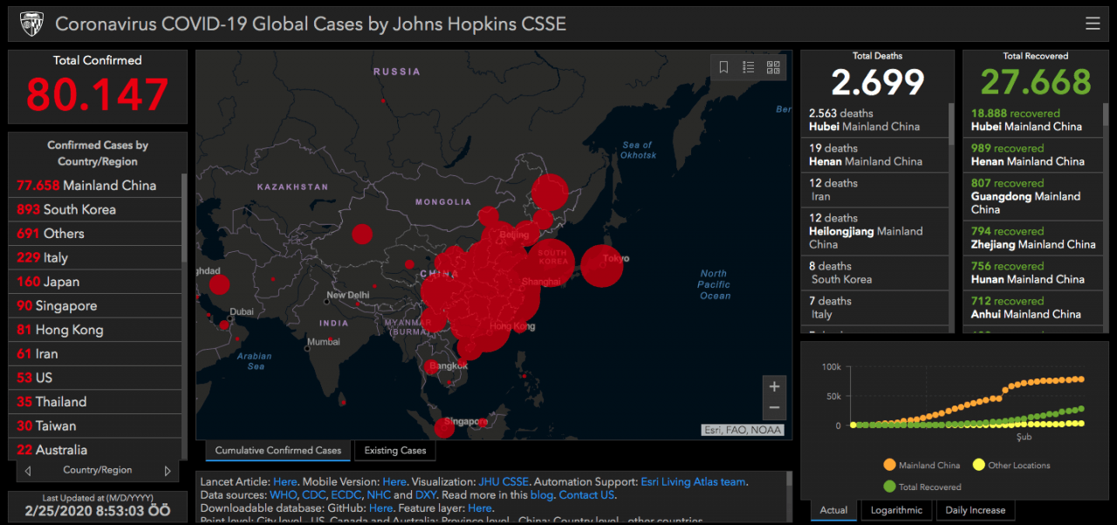The image size is (1117, 525).
Task: Go to previous Country/Region list page arrow
Action: tap(28, 471)
